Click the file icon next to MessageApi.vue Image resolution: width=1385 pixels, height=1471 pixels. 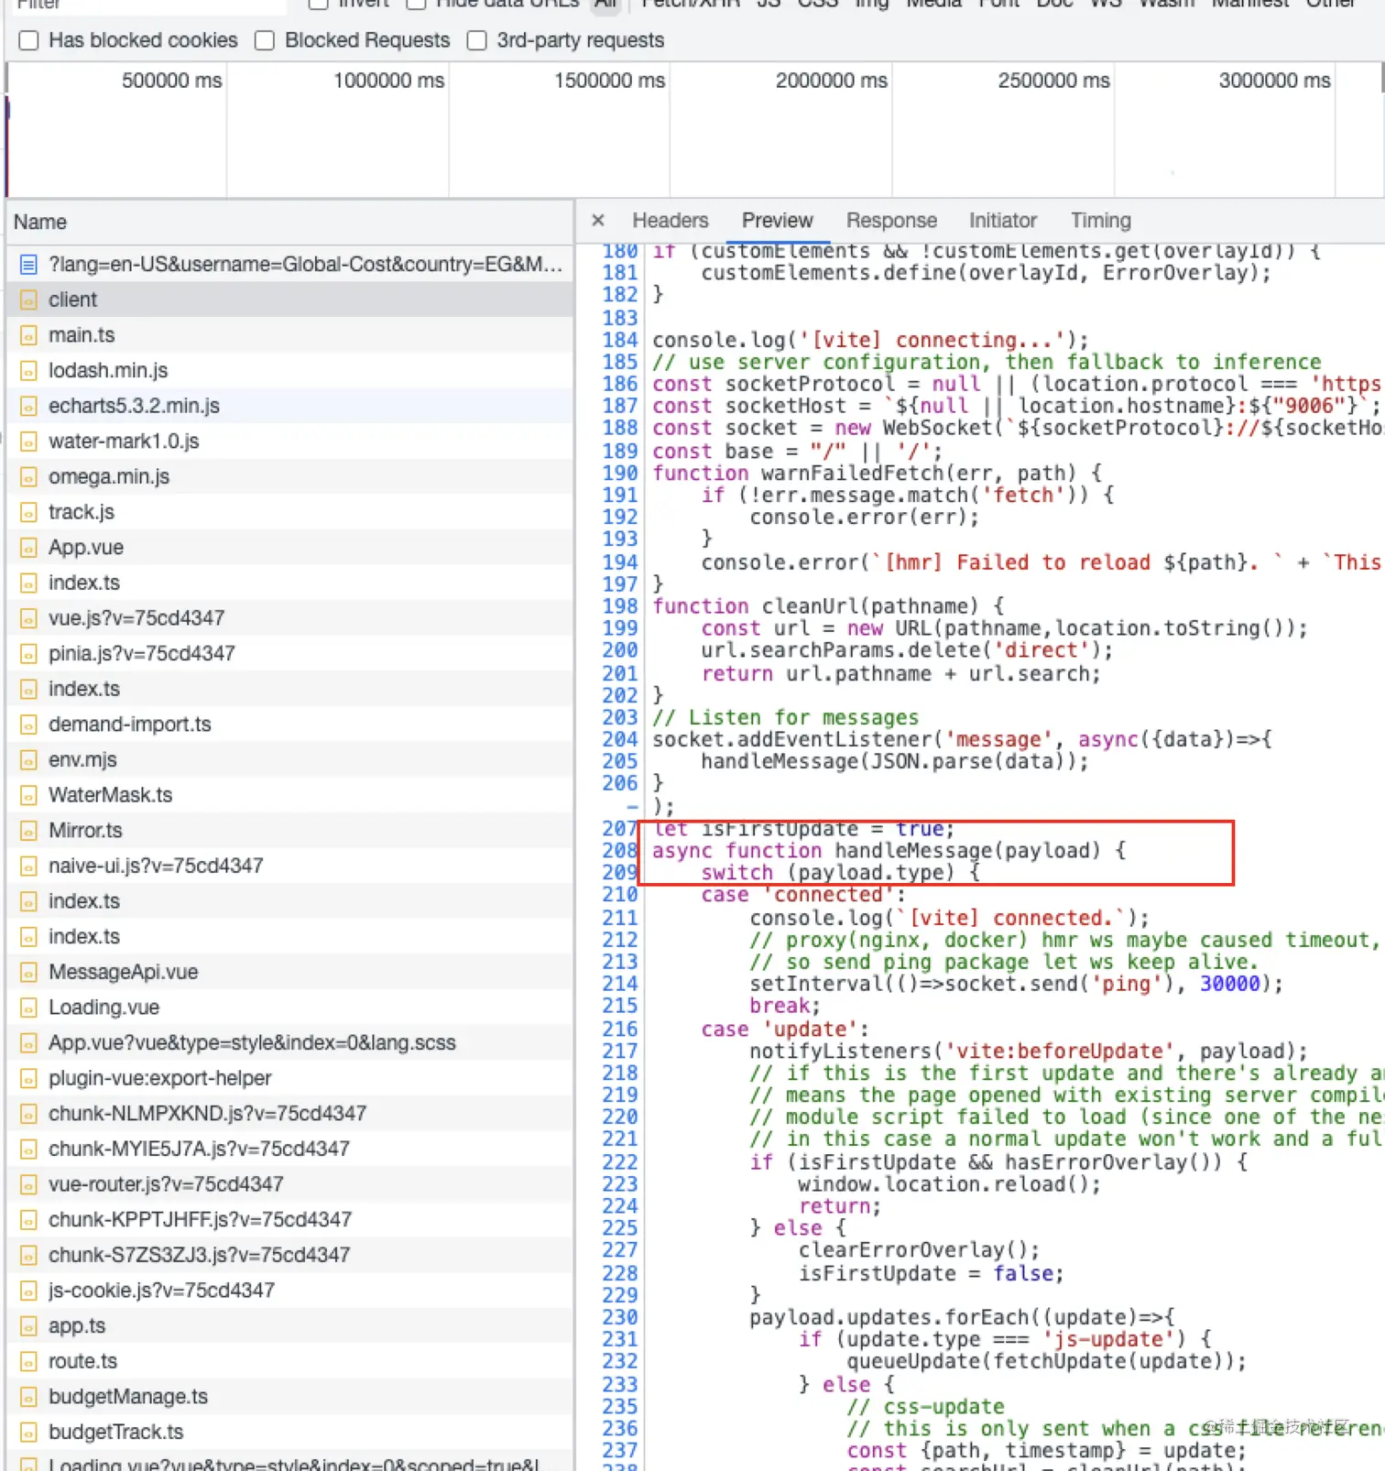click(x=28, y=973)
